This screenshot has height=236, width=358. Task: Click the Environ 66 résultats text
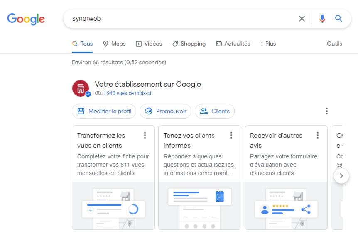click(x=119, y=63)
